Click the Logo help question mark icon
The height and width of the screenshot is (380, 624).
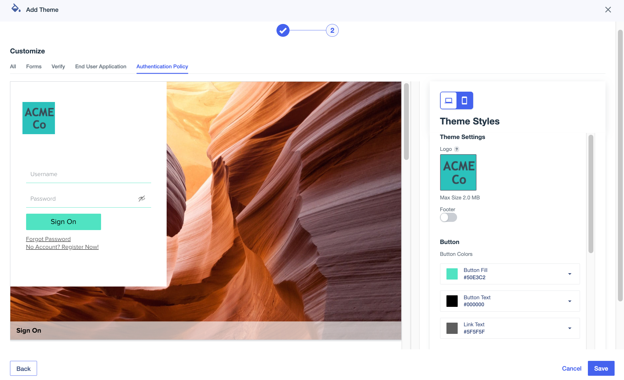point(456,149)
